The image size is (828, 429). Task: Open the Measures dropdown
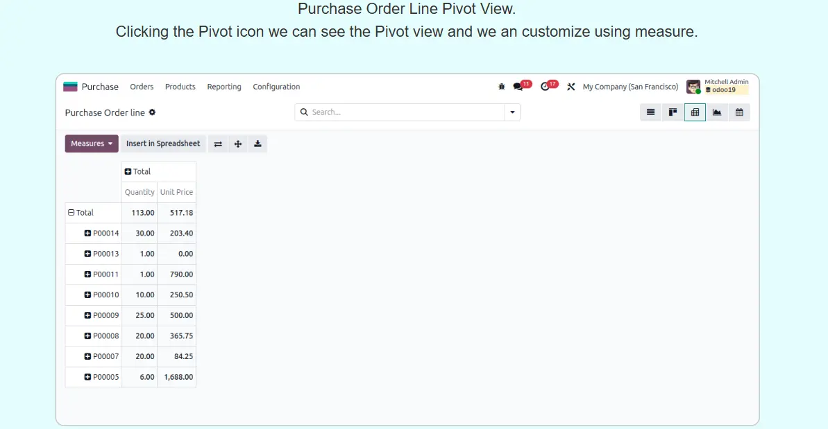click(92, 143)
